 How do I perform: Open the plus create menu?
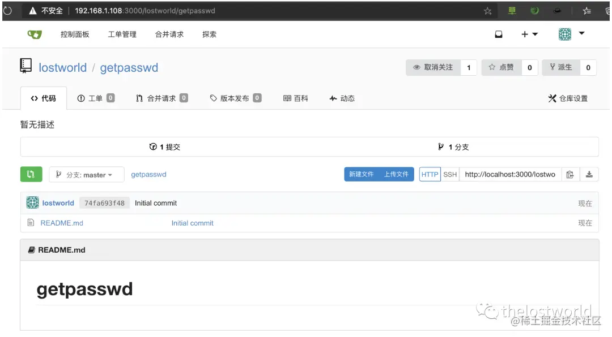(529, 34)
